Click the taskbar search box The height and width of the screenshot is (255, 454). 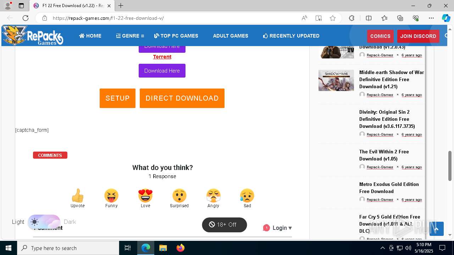(x=68, y=248)
